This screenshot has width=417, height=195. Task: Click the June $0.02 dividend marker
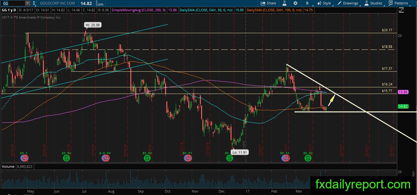66,158
